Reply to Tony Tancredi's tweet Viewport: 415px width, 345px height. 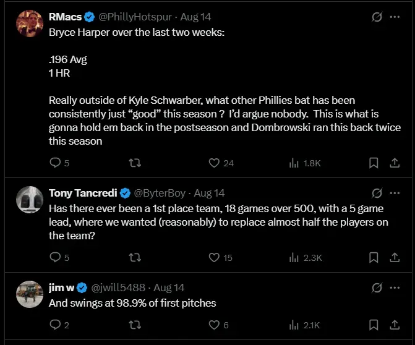click(55, 257)
